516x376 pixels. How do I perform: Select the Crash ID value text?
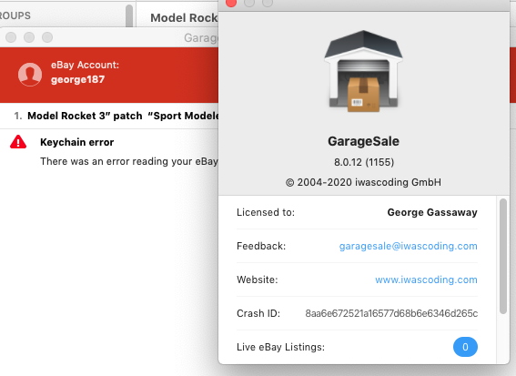click(x=391, y=313)
